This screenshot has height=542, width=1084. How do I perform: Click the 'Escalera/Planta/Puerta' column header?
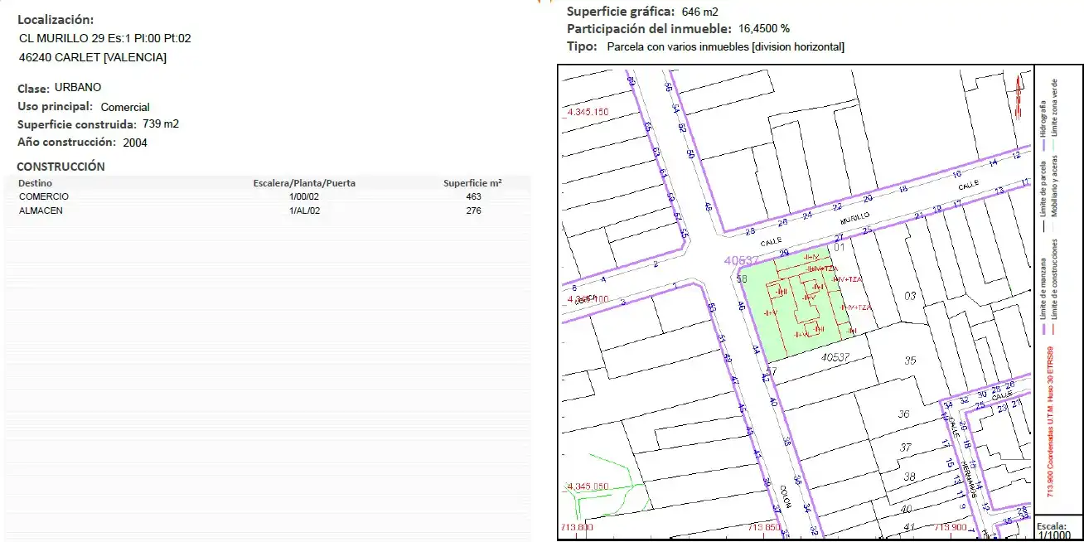(x=304, y=183)
